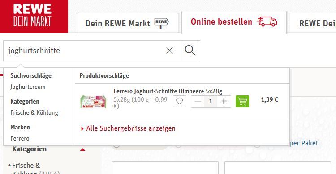
Task: Add Joghurt-Schnitte to favorites with heart icon
Action: pyautogui.click(x=180, y=101)
